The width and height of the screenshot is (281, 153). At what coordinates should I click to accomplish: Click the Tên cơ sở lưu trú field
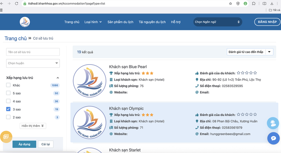[x=33, y=52]
